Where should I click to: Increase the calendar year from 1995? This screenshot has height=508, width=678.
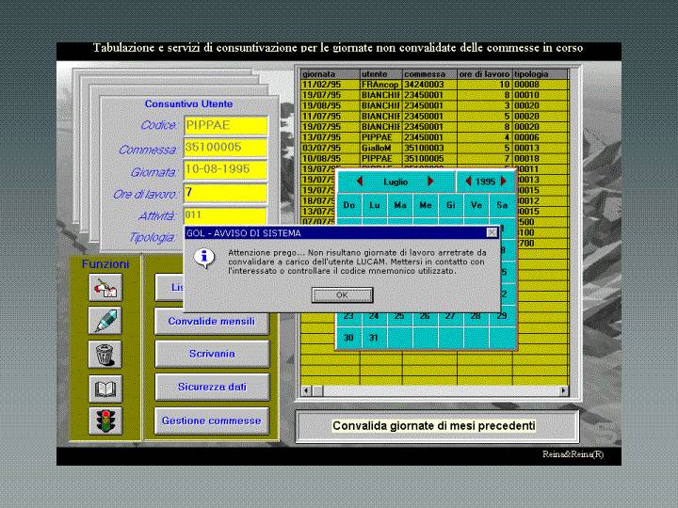pyautogui.click(x=504, y=181)
